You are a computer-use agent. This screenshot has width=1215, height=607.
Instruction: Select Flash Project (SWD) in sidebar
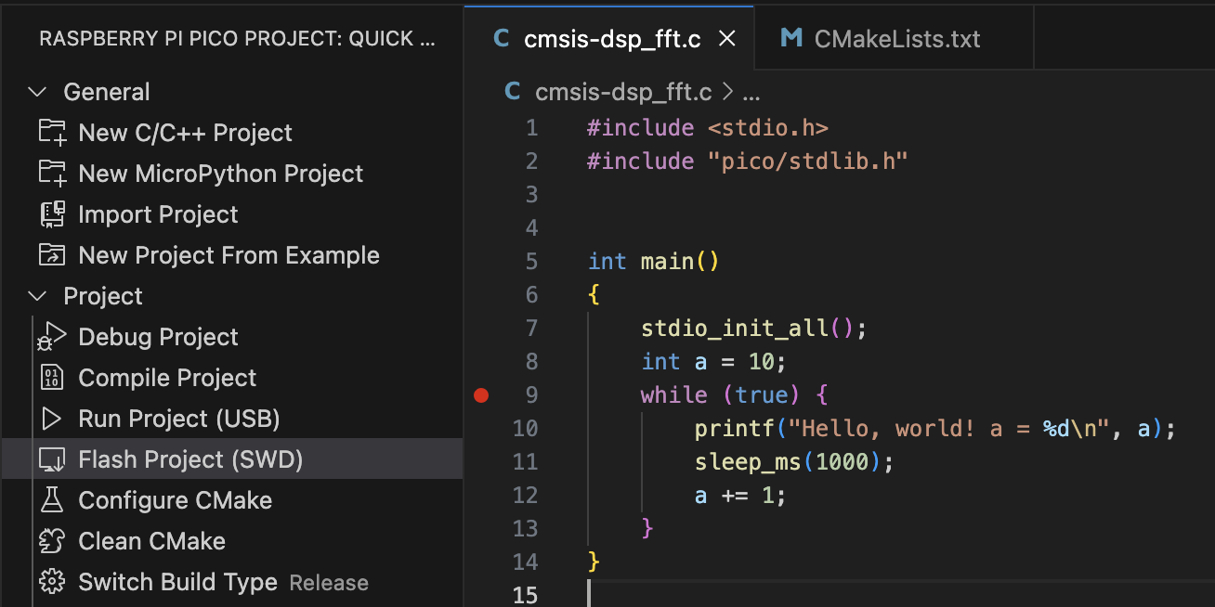pyautogui.click(x=232, y=459)
